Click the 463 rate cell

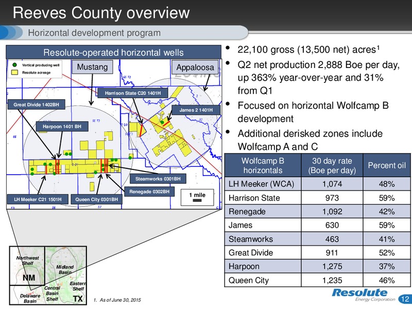coord(332,239)
